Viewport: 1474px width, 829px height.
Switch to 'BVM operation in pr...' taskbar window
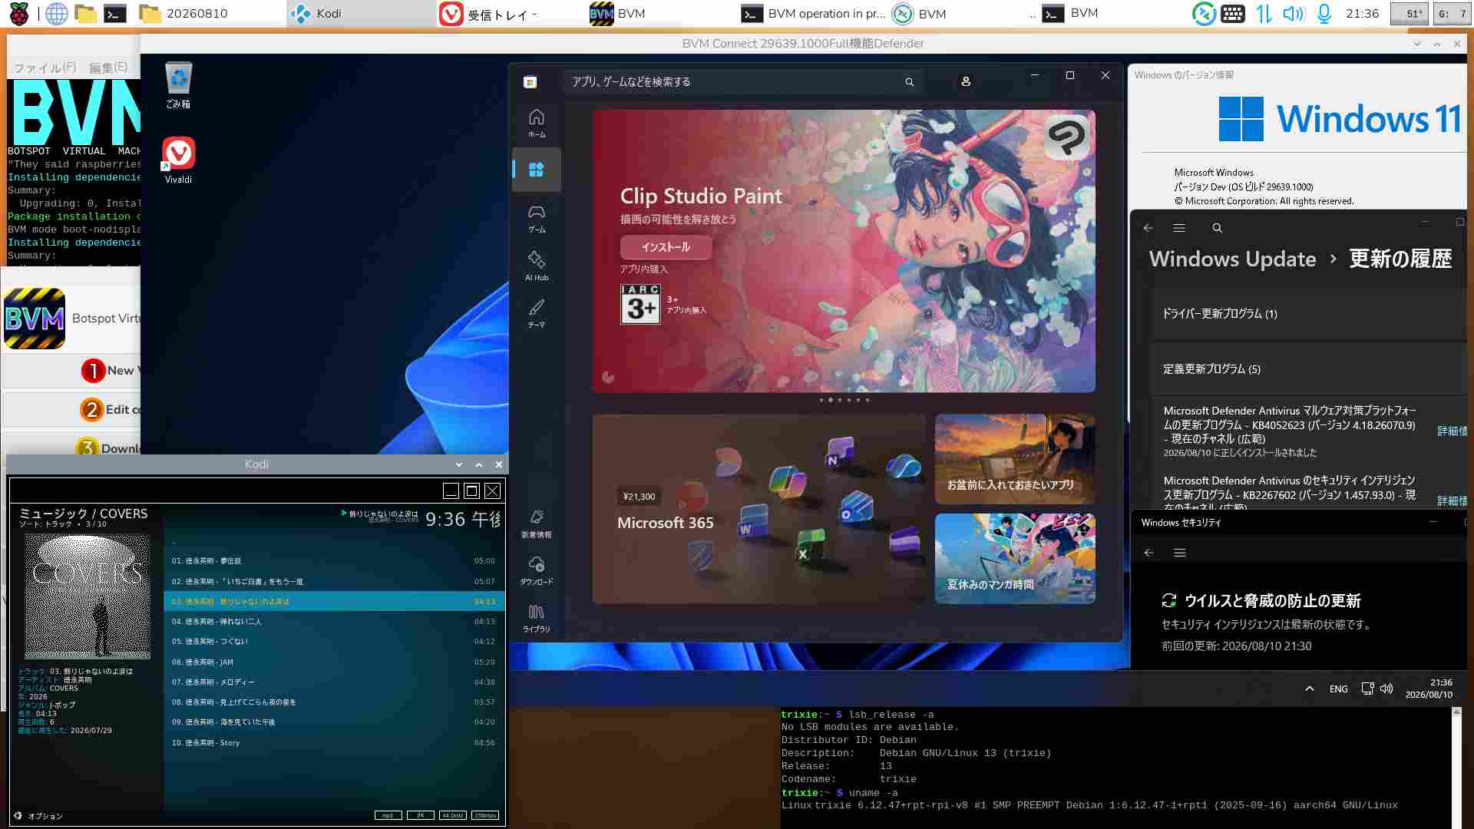coord(812,13)
